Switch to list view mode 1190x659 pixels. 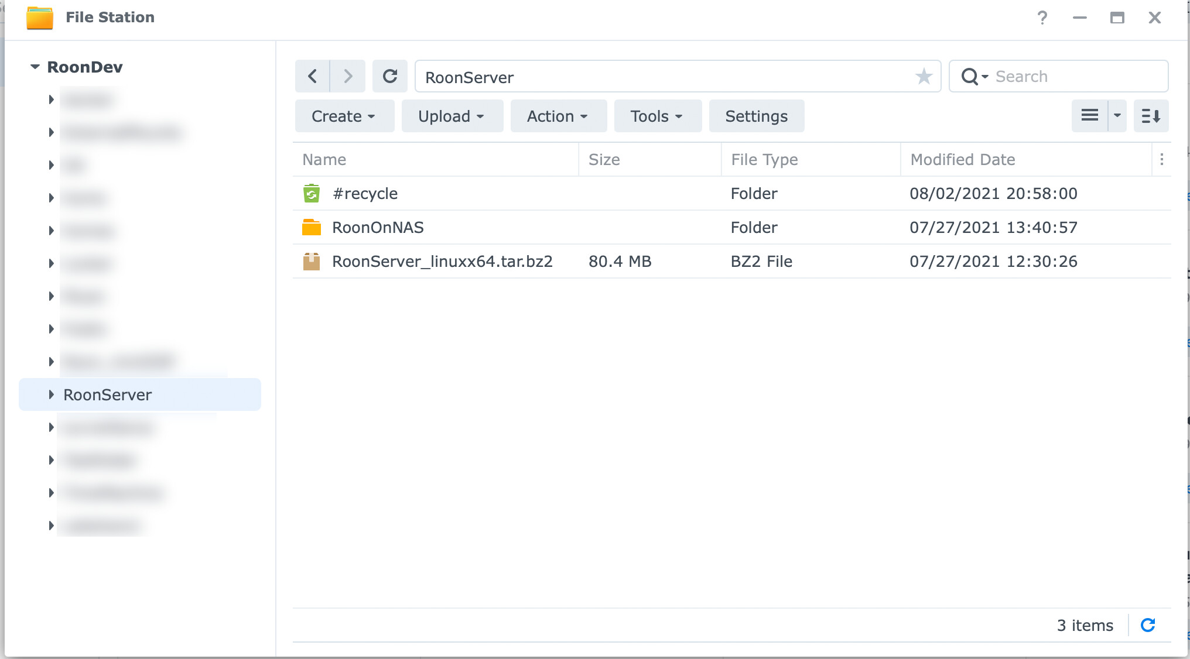1089,115
